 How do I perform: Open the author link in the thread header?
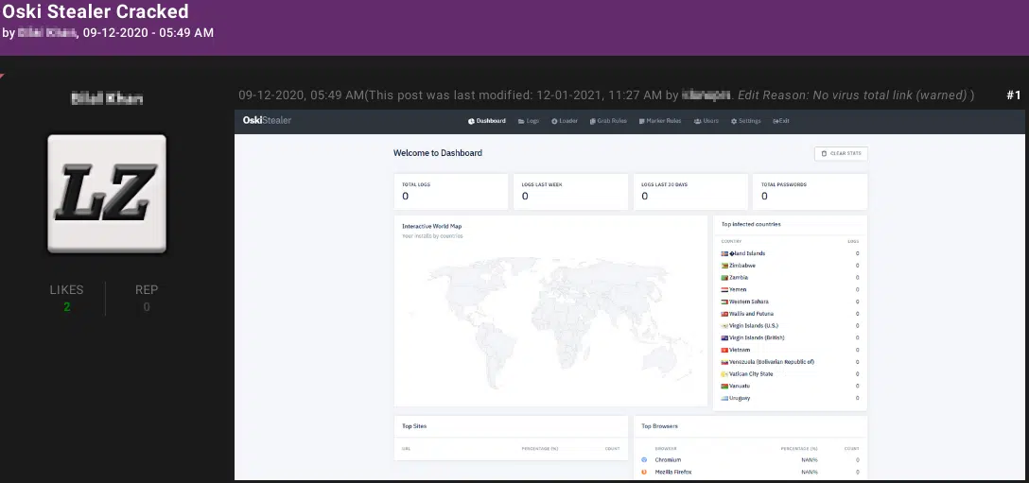47,33
